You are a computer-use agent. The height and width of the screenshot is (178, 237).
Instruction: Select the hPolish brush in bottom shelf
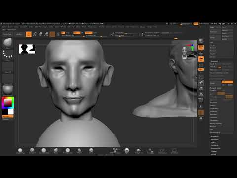point(79,151)
